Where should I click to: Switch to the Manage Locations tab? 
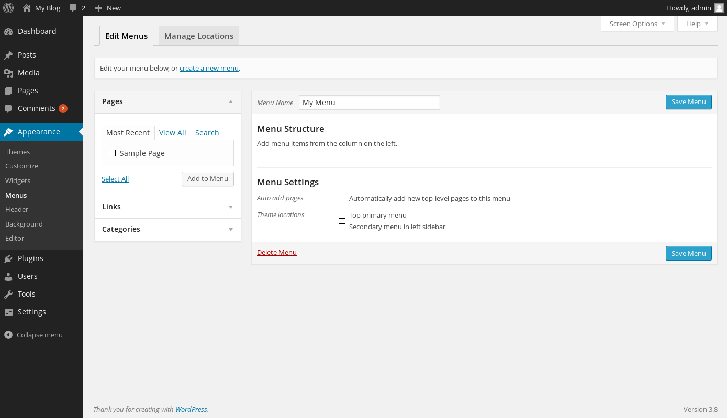point(199,36)
